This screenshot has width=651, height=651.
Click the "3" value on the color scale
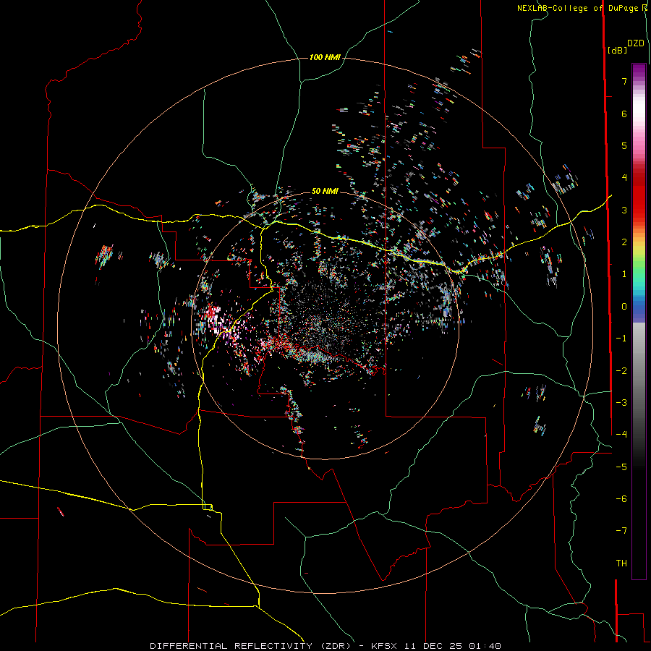pos(624,210)
